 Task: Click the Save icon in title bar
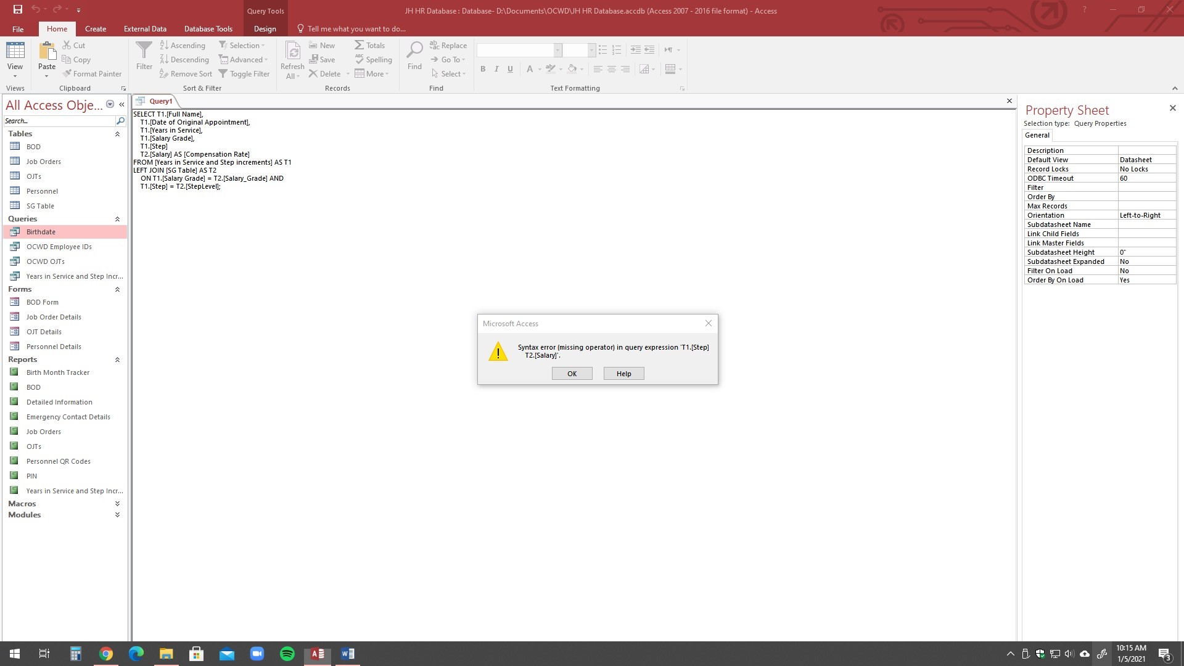coord(18,9)
